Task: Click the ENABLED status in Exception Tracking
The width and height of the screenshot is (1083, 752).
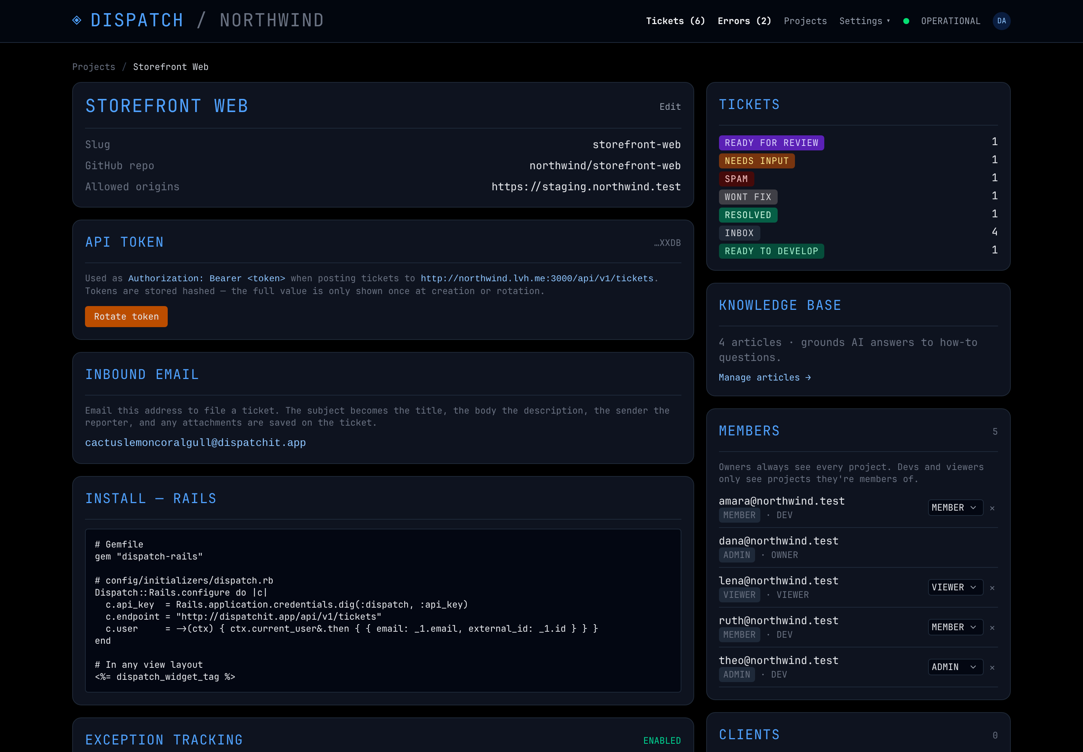Action: (662, 741)
